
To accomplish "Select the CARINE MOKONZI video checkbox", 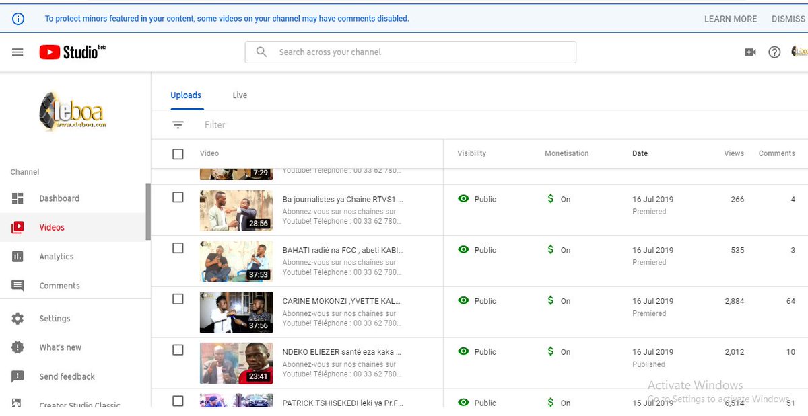I will coord(178,299).
